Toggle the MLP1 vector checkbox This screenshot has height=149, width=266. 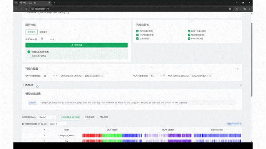(x=189, y=31)
